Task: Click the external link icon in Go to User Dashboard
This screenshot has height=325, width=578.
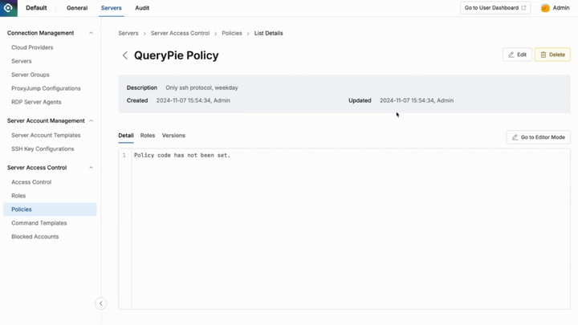Action: [523, 8]
